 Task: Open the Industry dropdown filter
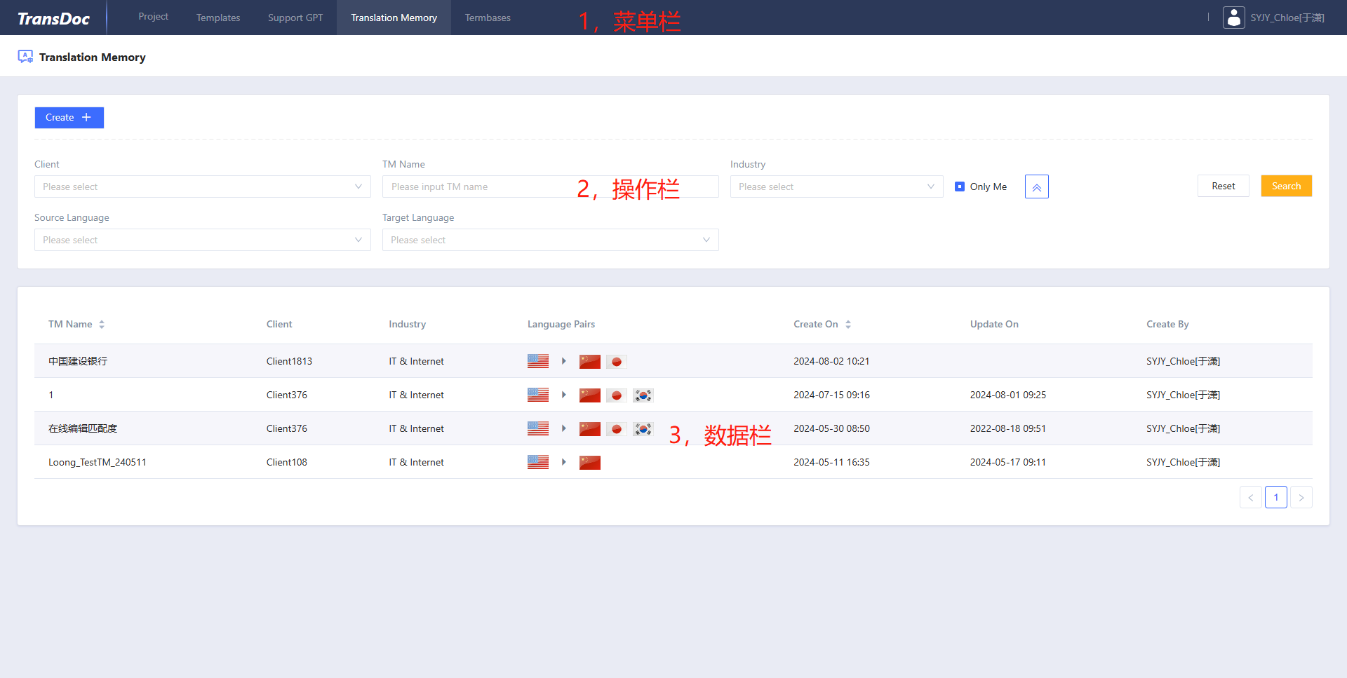[x=837, y=187]
